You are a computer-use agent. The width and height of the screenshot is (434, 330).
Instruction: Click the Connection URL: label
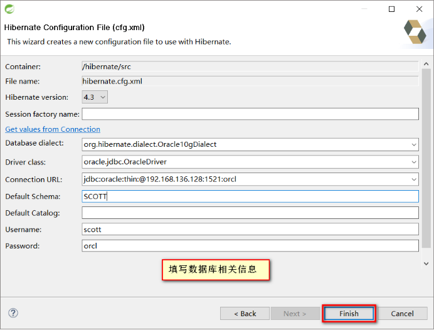pos(34,179)
